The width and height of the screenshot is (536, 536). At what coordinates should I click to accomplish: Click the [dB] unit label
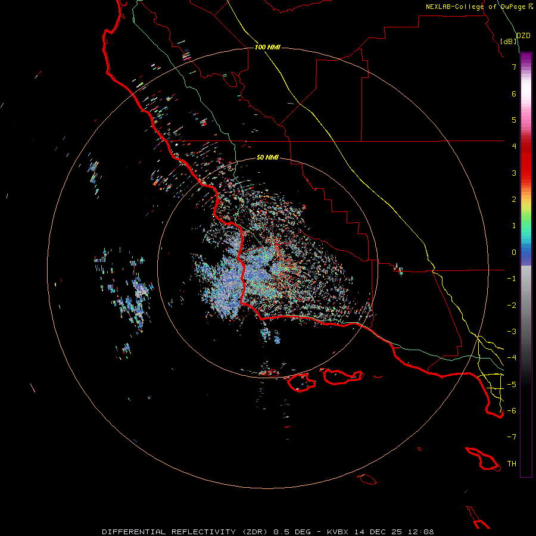click(509, 41)
